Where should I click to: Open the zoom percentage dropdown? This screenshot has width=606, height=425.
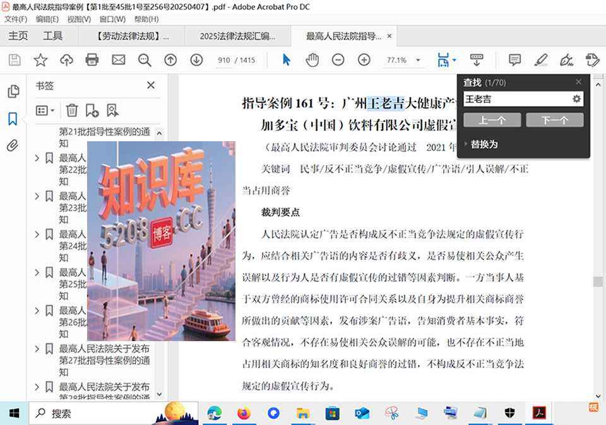point(418,60)
